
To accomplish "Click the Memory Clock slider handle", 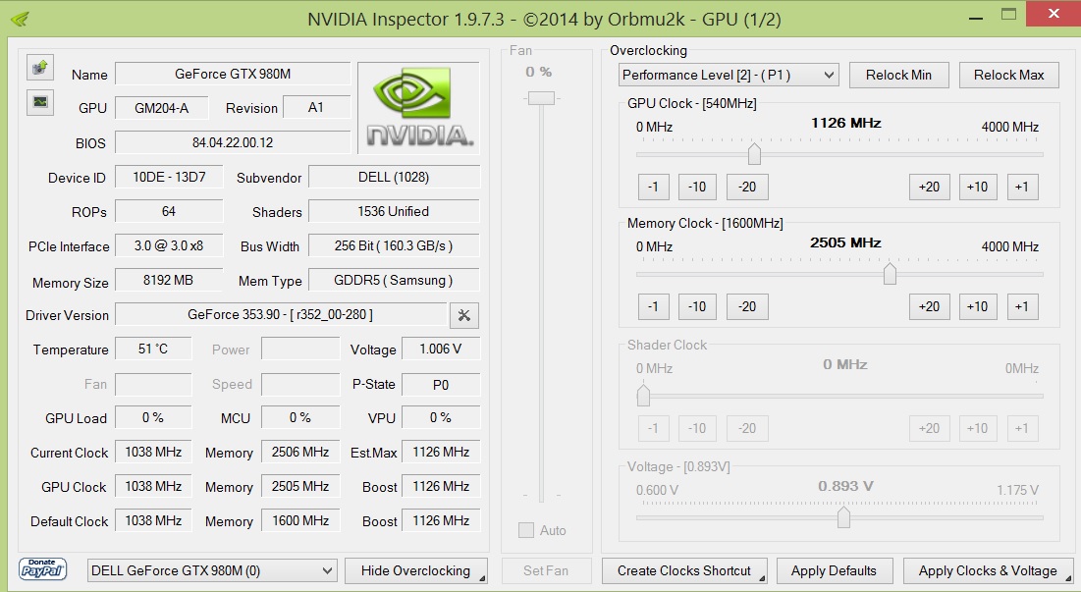I will 890,274.
